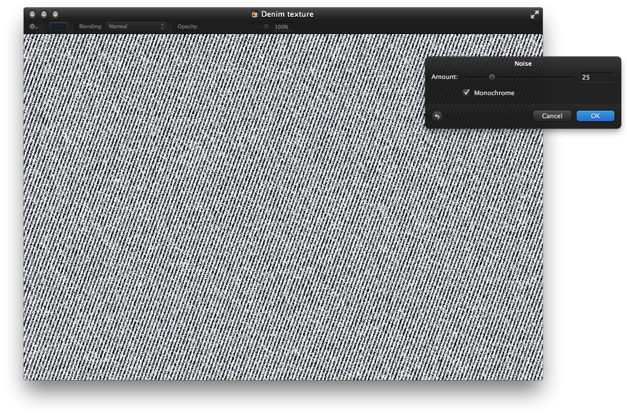Click the document icon in the title bar
Image resolution: width=627 pixels, height=417 pixels.
click(x=254, y=14)
